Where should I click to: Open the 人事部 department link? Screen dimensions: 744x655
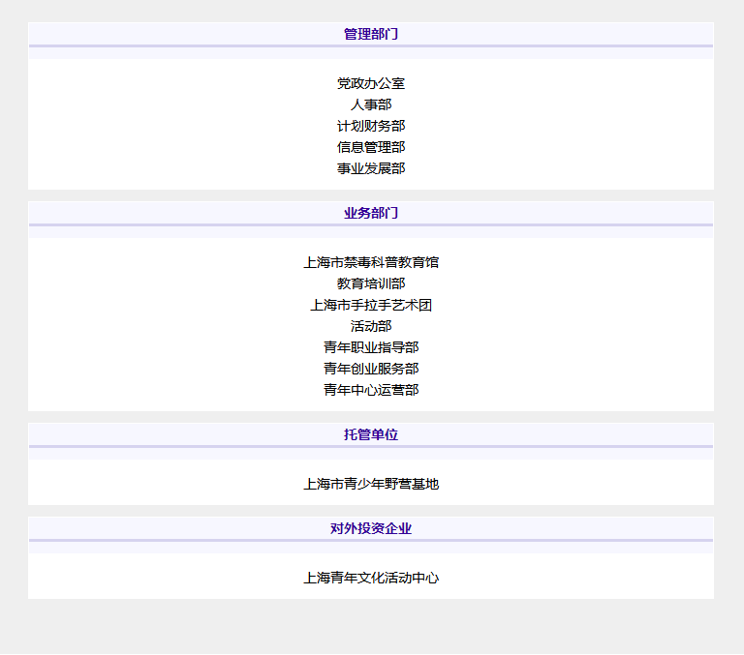[x=371, y=104]
